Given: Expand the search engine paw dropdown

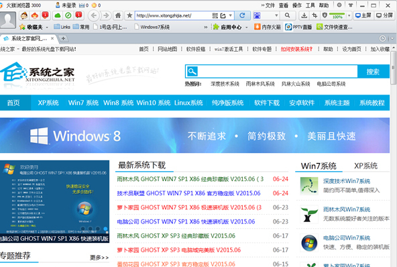Looking at the screenshot, I should [x=276, y=15].
